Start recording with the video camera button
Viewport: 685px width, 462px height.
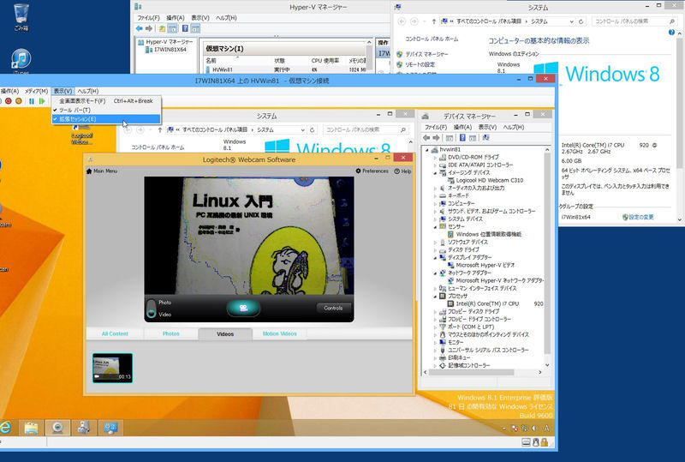pos(243,308)
